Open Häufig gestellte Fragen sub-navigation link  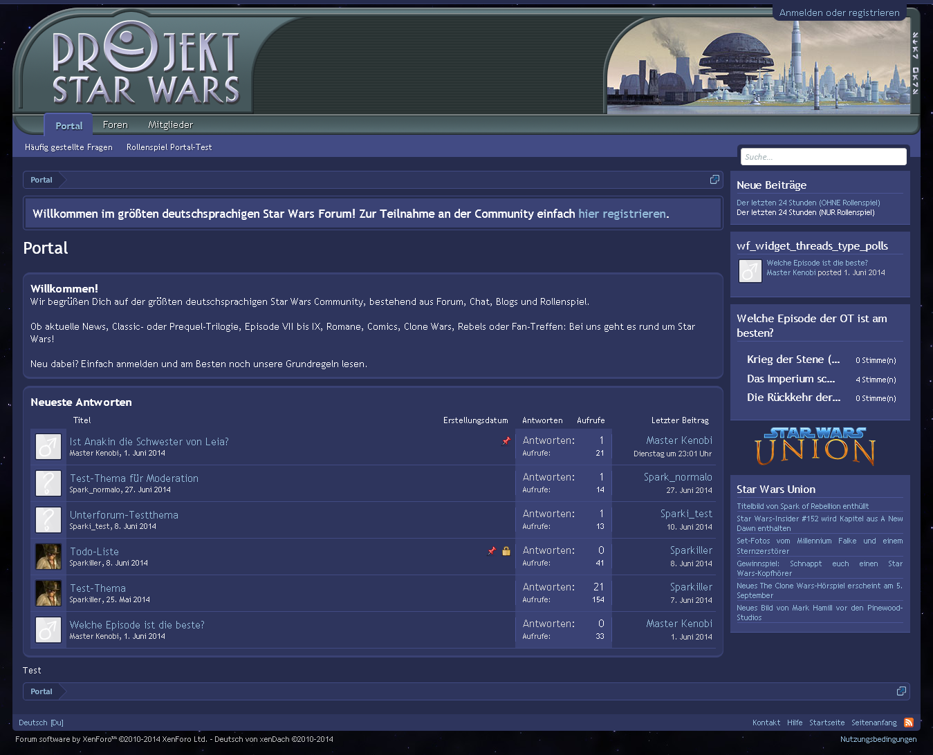click(x=68, y=147)
